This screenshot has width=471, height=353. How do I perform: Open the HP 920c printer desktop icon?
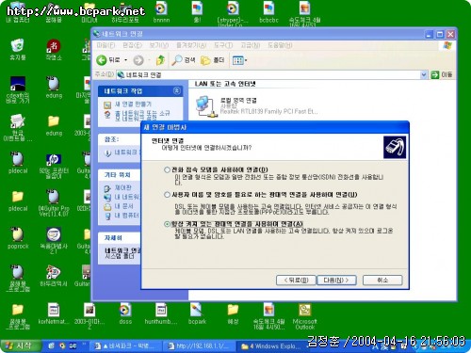(54, 166)
